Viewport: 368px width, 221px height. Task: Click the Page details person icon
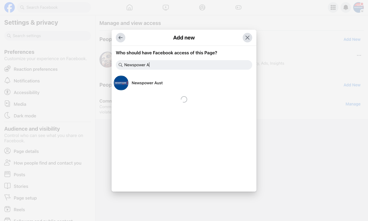[x=7, y=151]
